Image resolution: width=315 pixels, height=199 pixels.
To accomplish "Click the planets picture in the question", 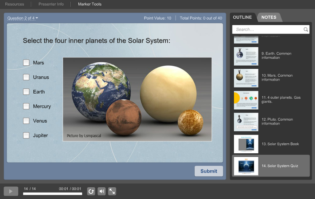I will coord(137,99).
